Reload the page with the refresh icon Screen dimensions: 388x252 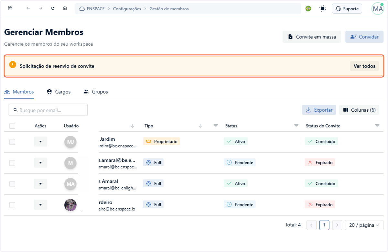tap(53, 8)
